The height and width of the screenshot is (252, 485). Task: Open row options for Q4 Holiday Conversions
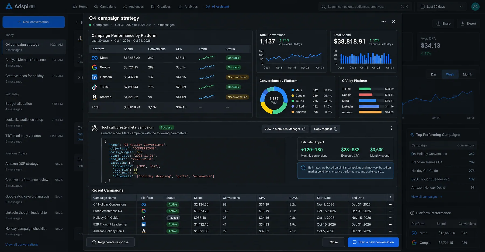point(390,204)
